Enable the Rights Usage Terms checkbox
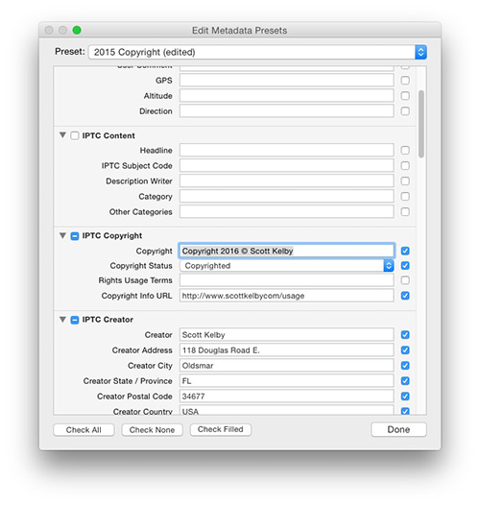Screen dimensions: 480x506 pyautogui.click(x=405, y=280)
